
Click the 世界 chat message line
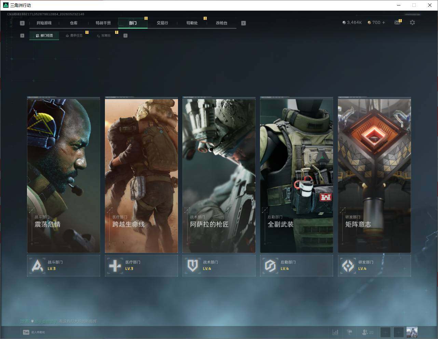pos(58,321)
